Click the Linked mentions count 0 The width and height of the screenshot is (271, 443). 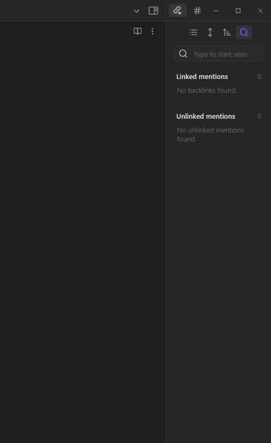tap(259, 77)
